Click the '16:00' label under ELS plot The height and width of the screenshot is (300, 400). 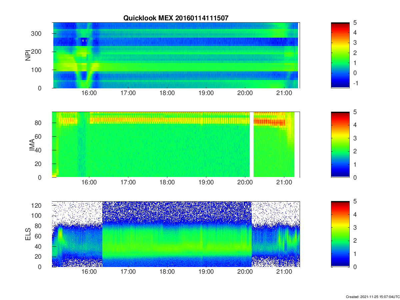pos(89,272)
